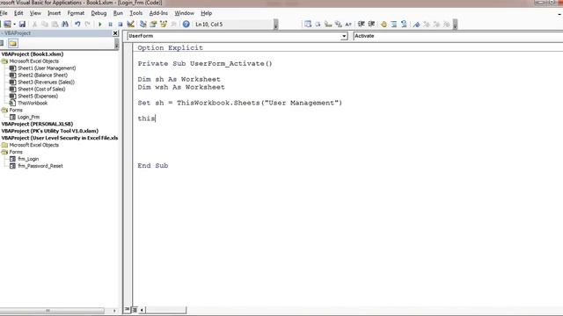563x316 pixels.
Task: Open Find with the binoculars icon
Action: pyautogui.click(x=65, y=25)
